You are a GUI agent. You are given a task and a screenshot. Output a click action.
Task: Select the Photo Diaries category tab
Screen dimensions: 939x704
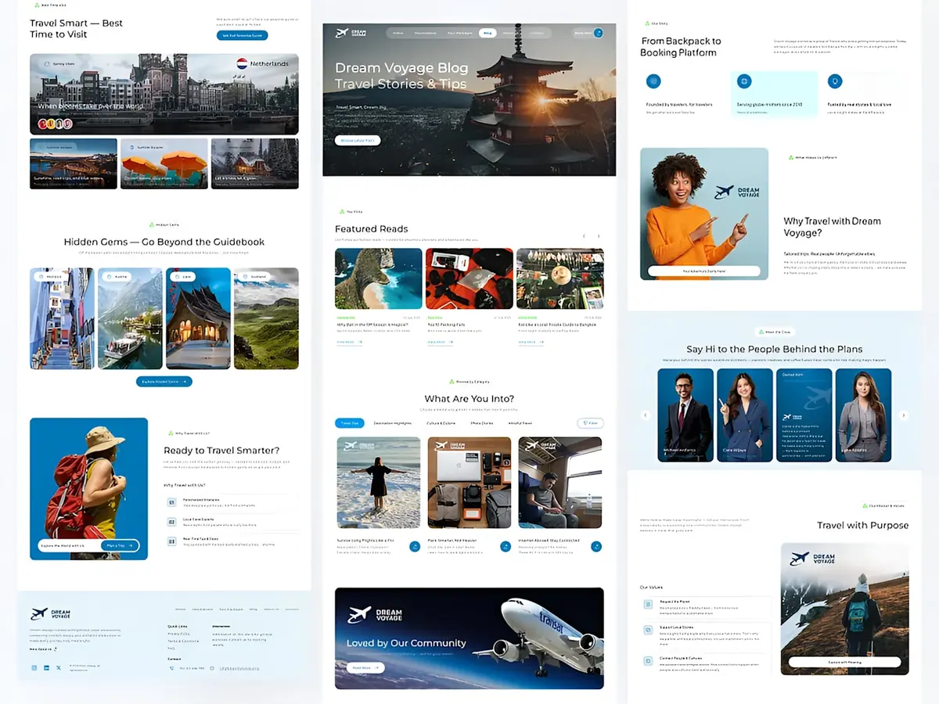(482, 423)
